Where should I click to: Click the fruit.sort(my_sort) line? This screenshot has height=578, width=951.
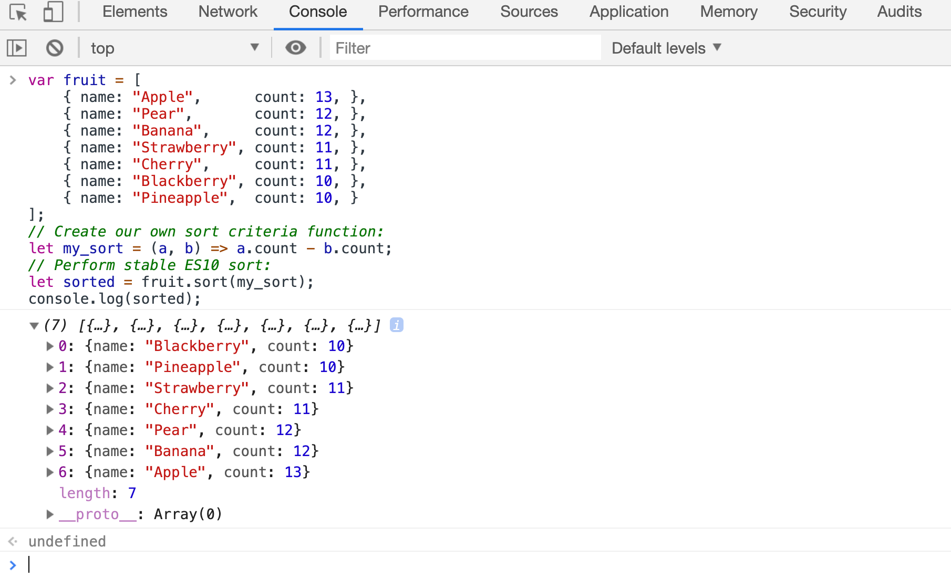pyautogui.click(x=171, y=282)
